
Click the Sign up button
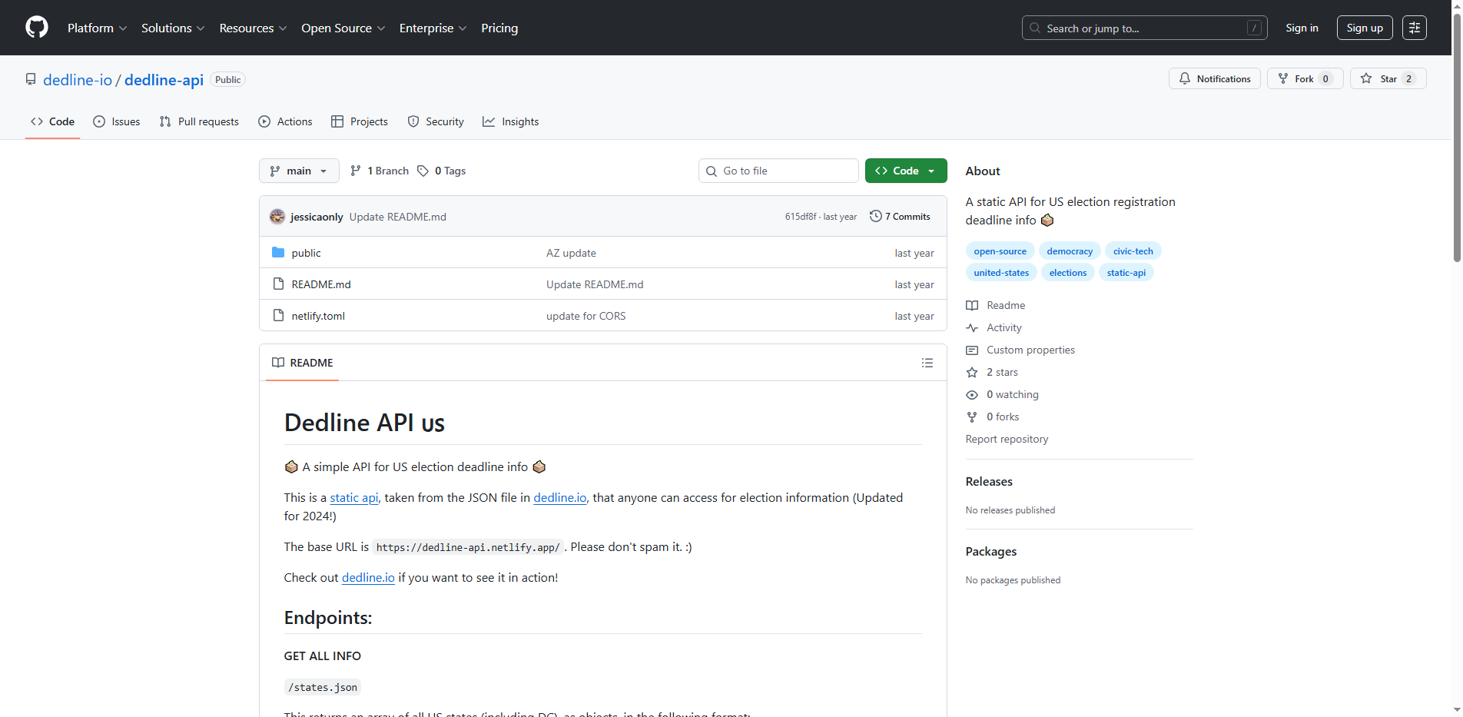[x=1364, y=28]
